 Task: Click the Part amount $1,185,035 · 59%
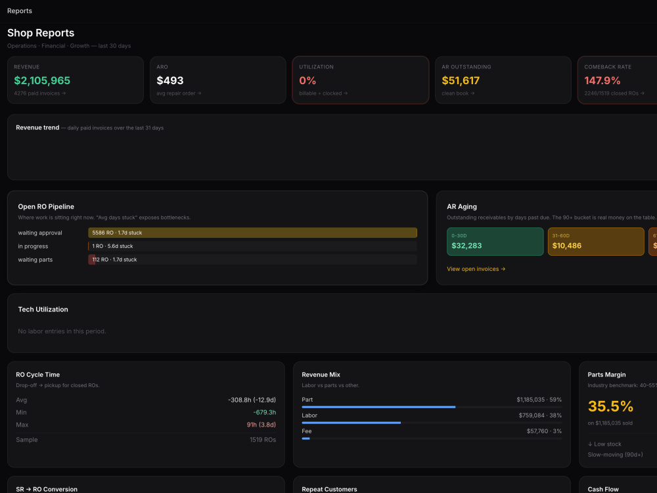point(539,400)
